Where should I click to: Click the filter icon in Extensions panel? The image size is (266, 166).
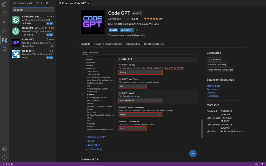click(x=38, y=3)
